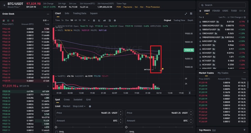Click buy amount percentage slider handle
251x133 pixels.
[x=56, y=127]
